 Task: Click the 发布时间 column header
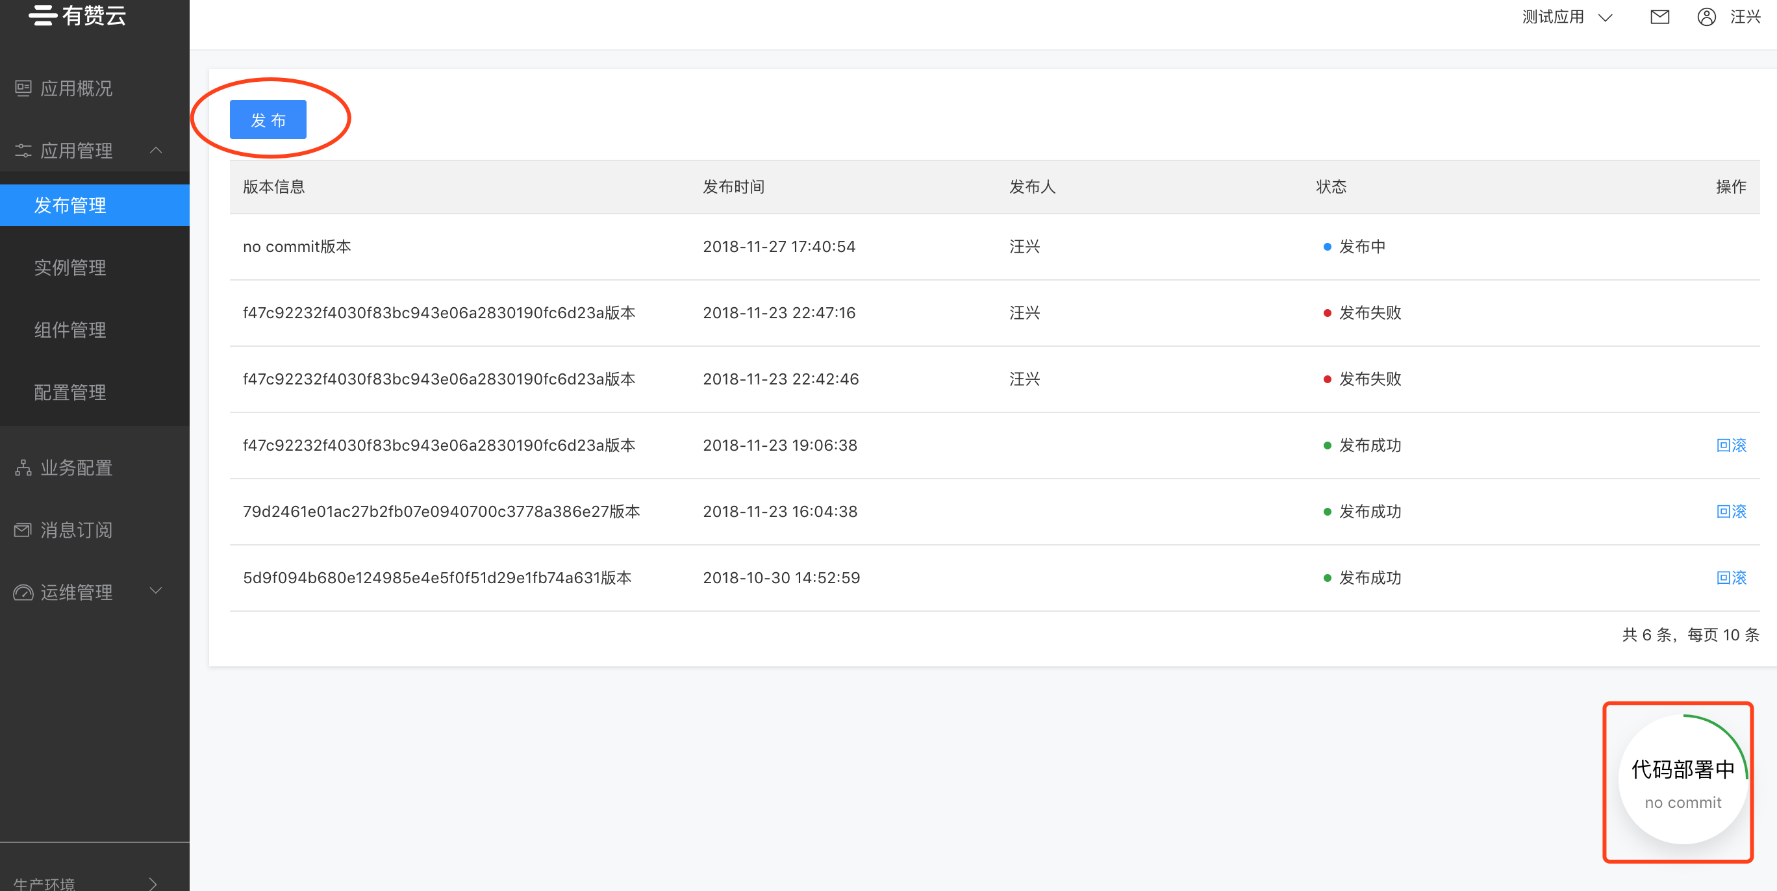[x=733, y=187]
